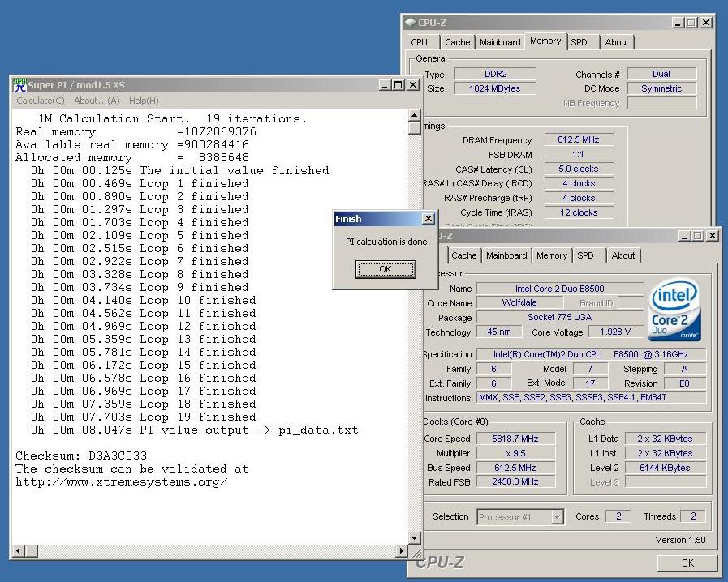Click OK in the Finish dialog
This screenshot has height=582, width=728.
(386, 269)
